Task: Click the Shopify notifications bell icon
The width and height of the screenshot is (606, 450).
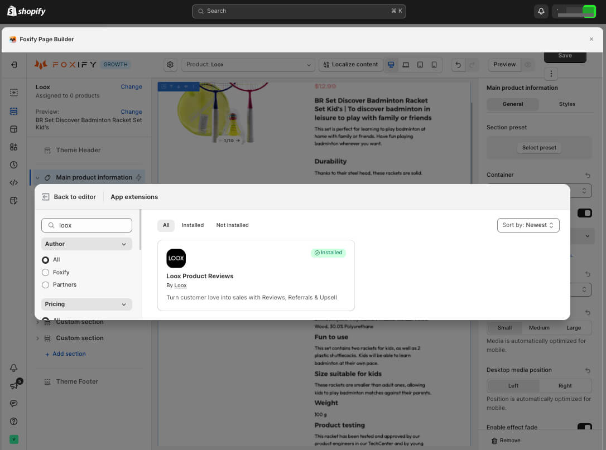Action: (541, 11)
